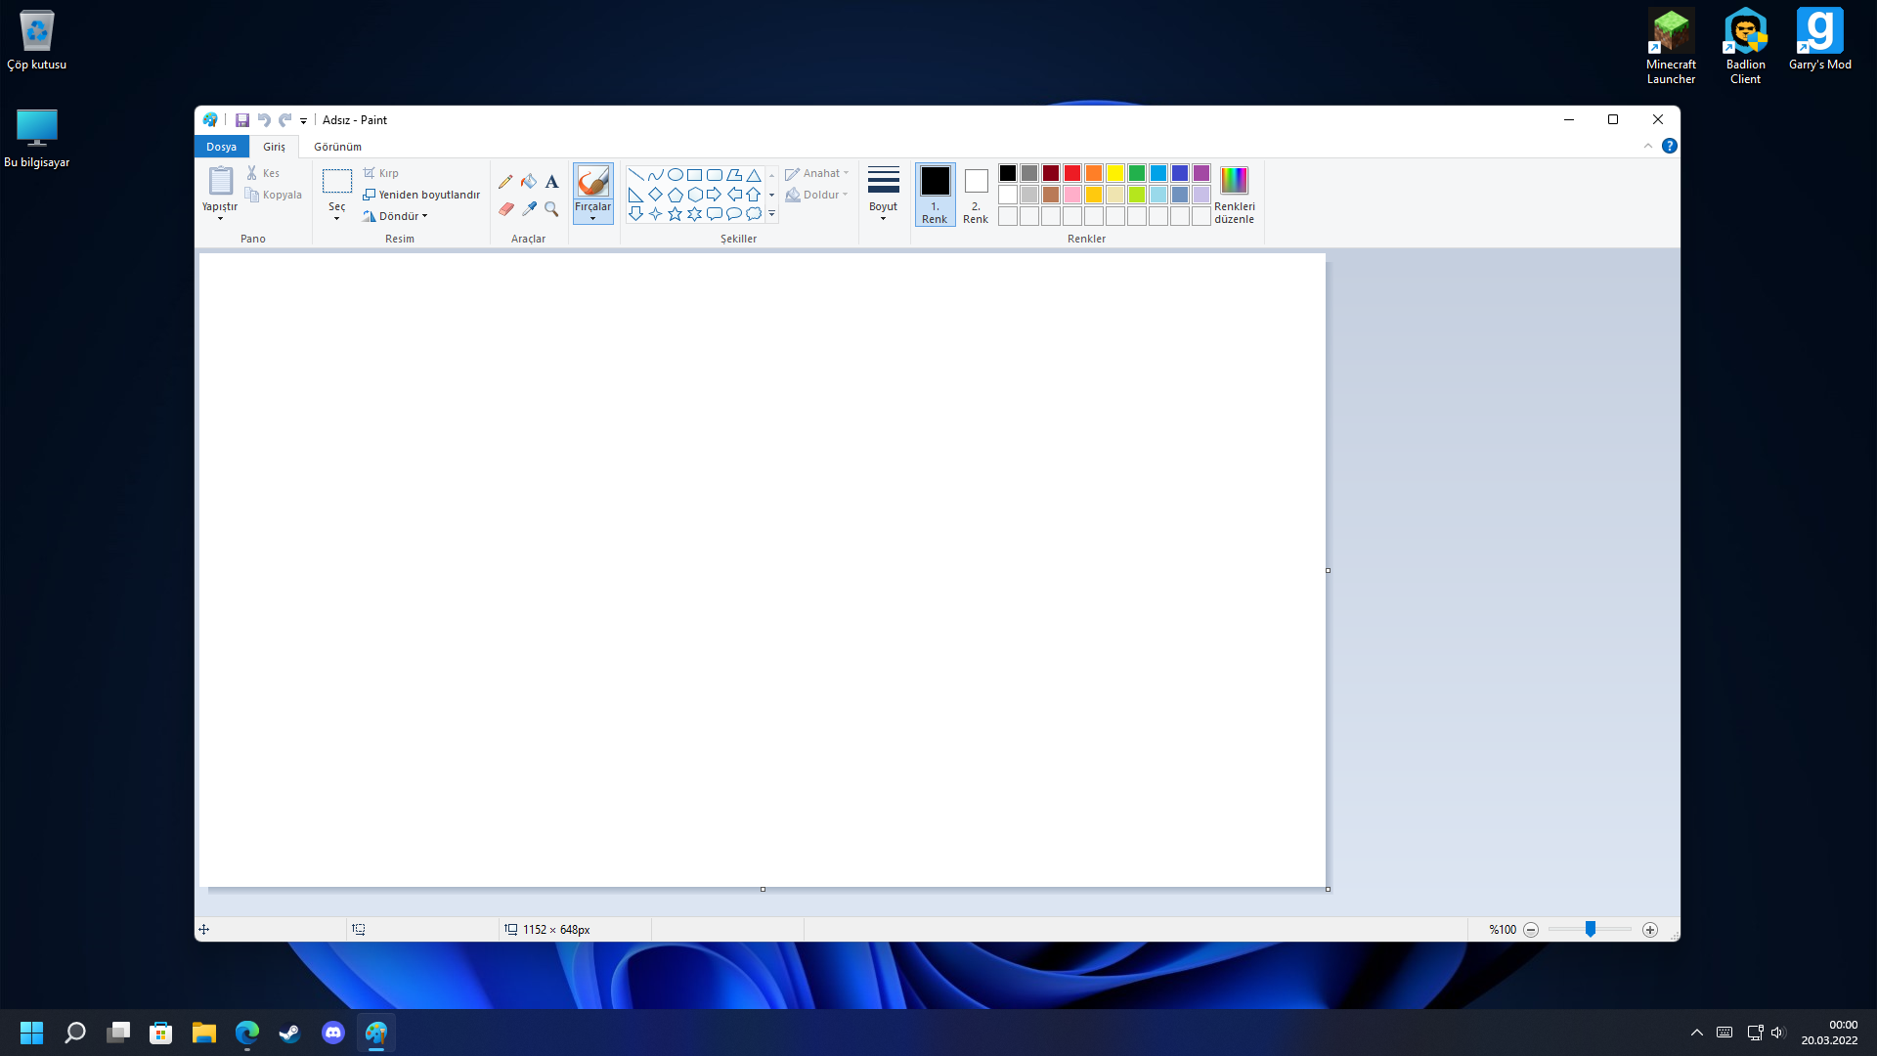
Task: Select the Fill with color bucket tool
Action: click(529, 182)
